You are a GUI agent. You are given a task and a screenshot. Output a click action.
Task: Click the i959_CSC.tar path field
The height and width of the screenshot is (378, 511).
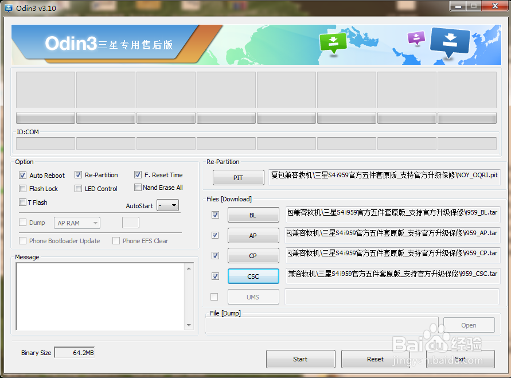392,276
